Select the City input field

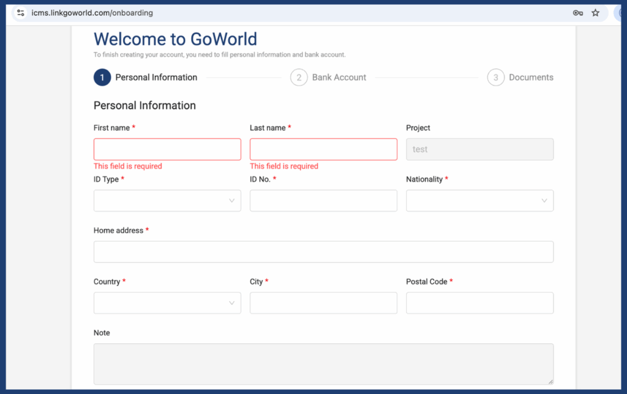(323, 303)
